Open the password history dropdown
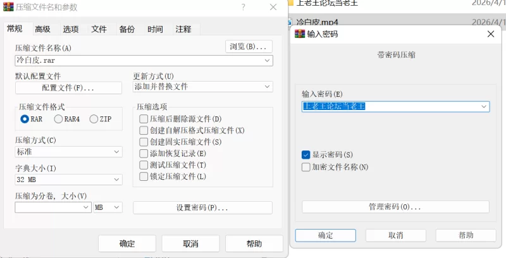 click(x=484, y=106)
